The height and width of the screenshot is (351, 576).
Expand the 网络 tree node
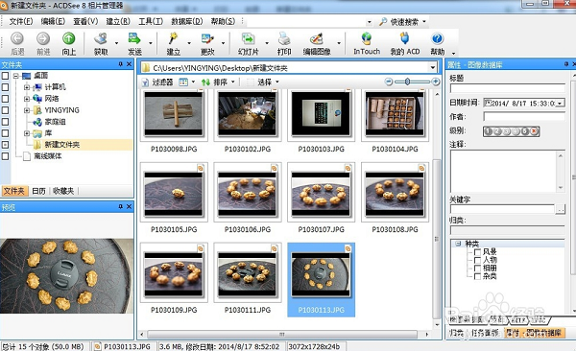point(27,99)
